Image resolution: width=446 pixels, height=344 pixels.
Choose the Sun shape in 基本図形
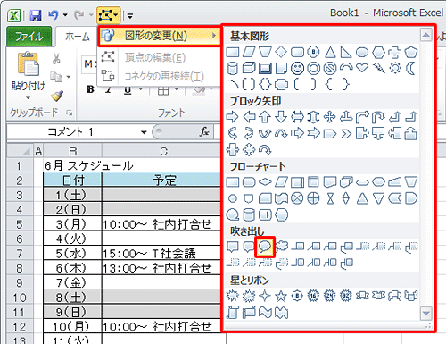[395, 68]
